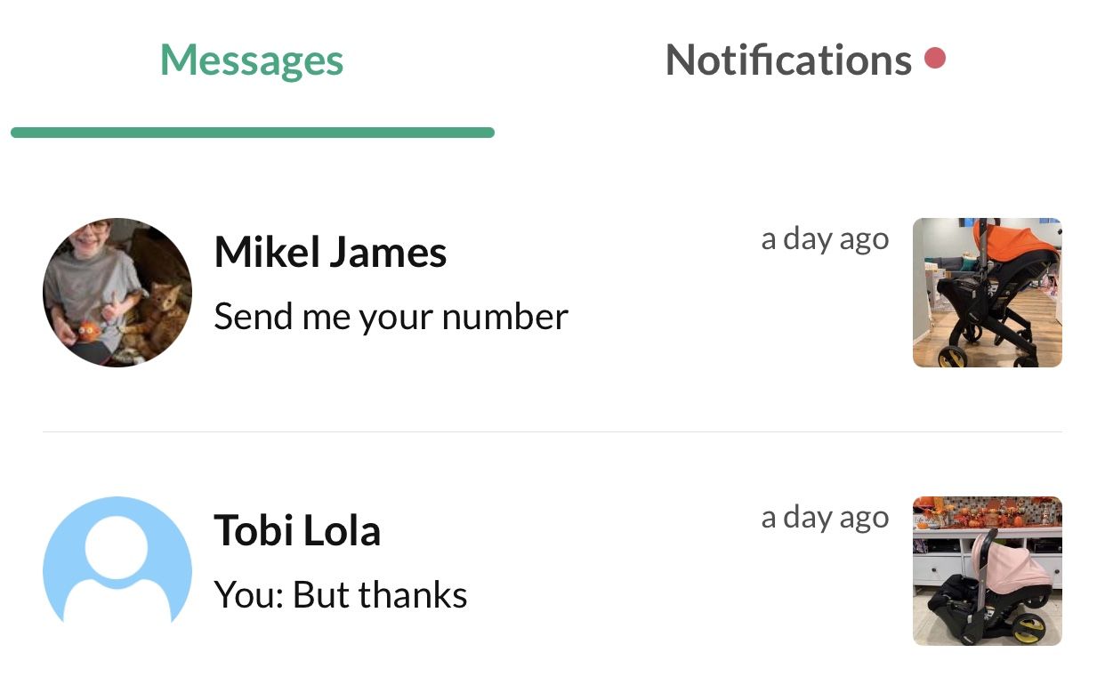The height and width of the screenshot is (693, 1105).
Task: Select the Mikel James name label
Action: [330, 253]
